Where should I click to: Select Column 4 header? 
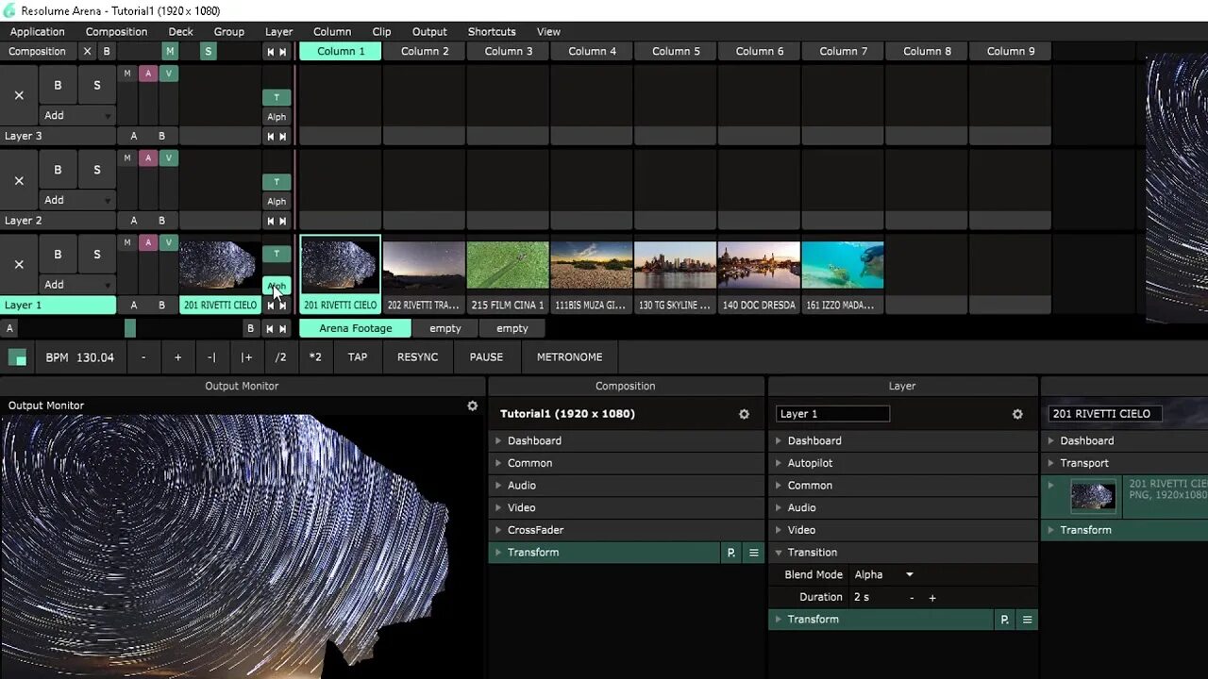(593, 51)
